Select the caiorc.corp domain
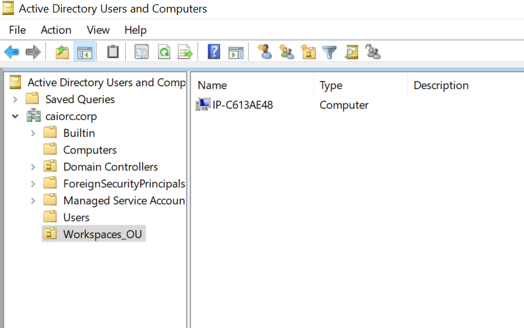524x328 pixels. (71, 116)
